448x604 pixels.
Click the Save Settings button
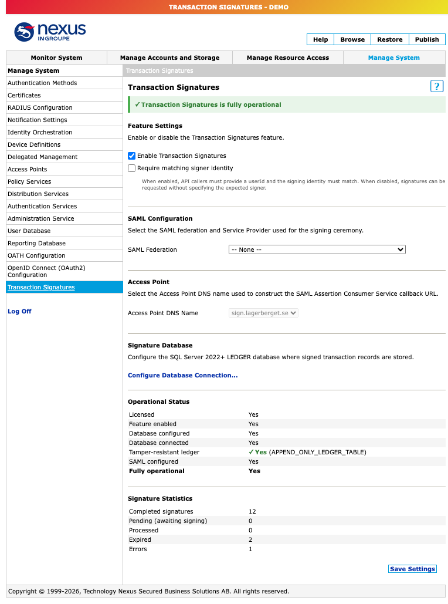coord(413,569)
